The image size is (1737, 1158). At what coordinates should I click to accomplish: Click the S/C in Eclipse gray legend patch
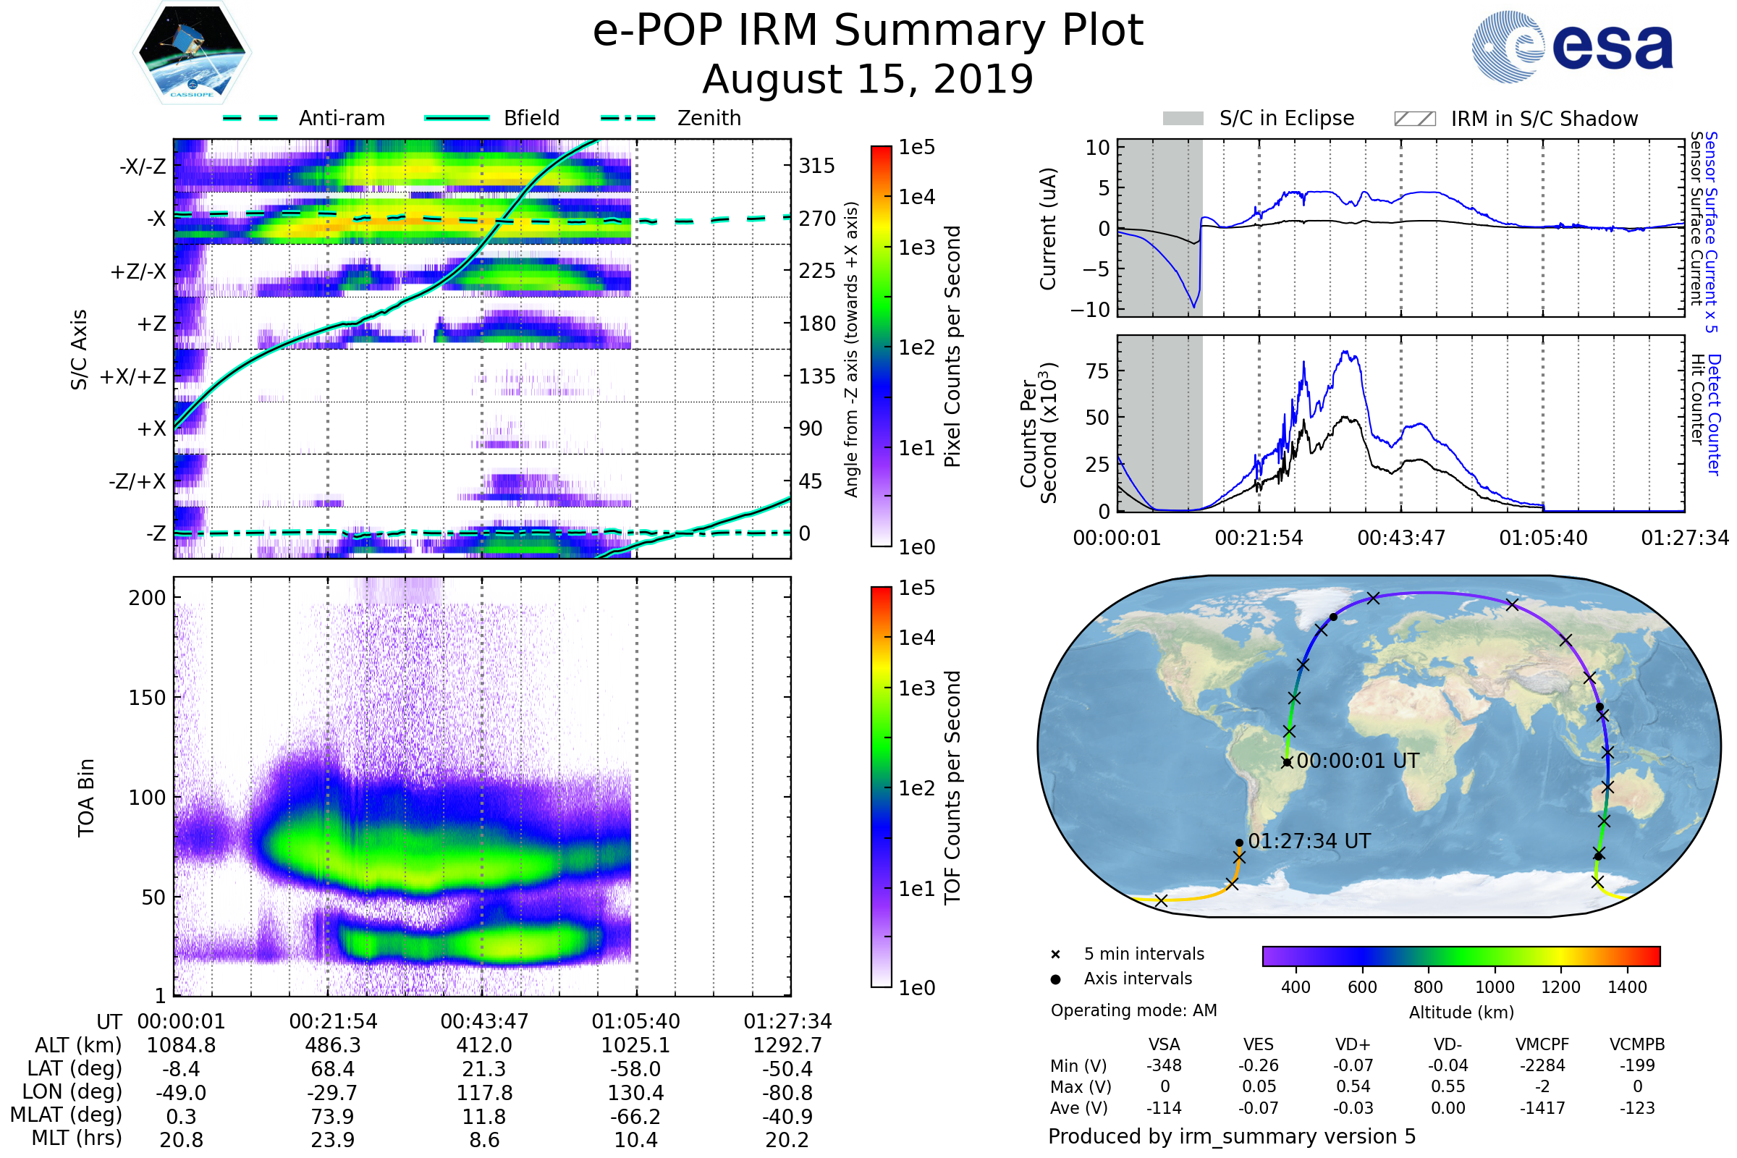tap(1183, 119)
